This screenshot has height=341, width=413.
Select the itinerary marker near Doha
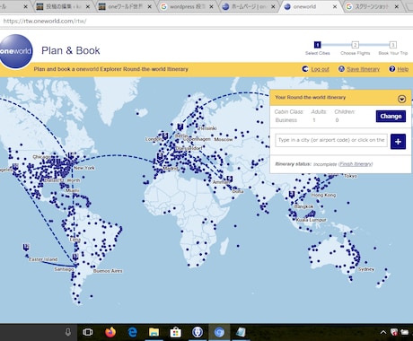pos(230,179)
